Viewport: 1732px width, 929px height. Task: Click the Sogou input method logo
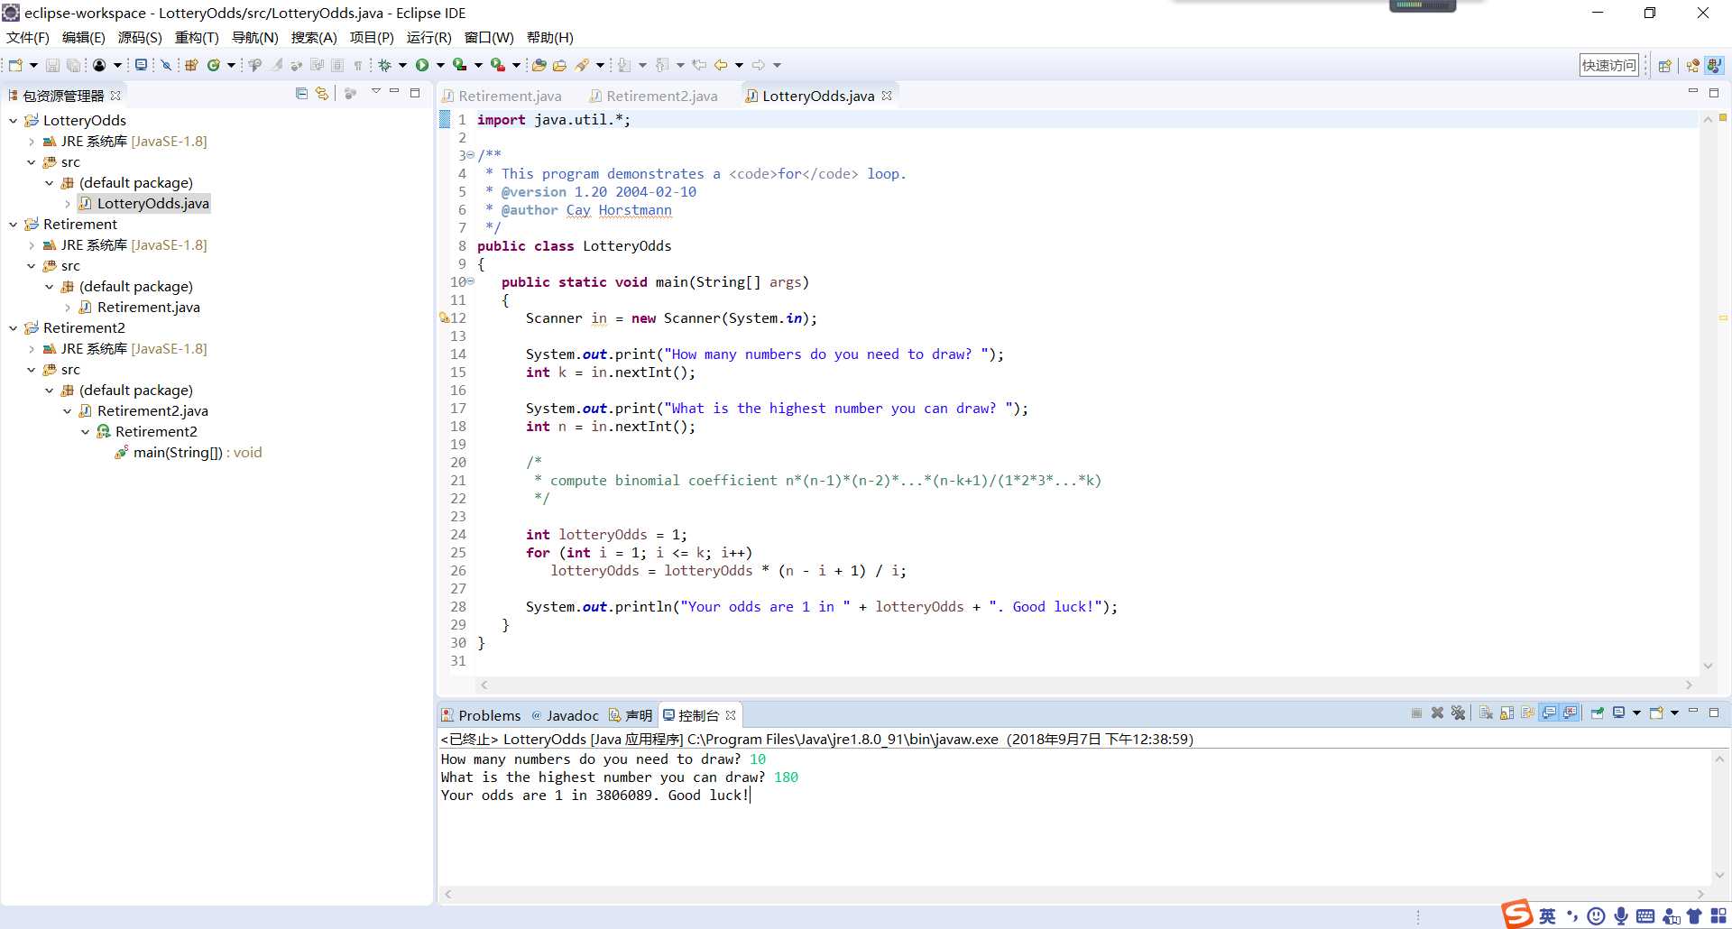pos(1517,915)
